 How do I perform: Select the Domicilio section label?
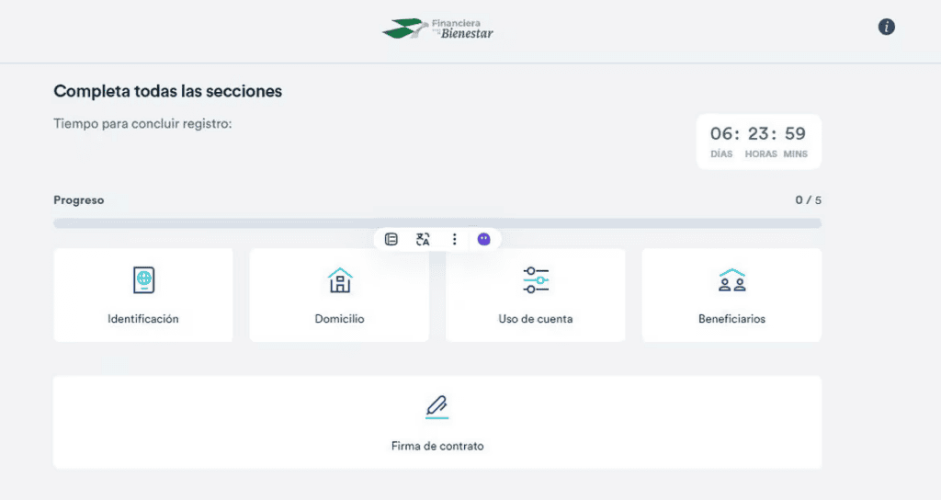(339, 319)
